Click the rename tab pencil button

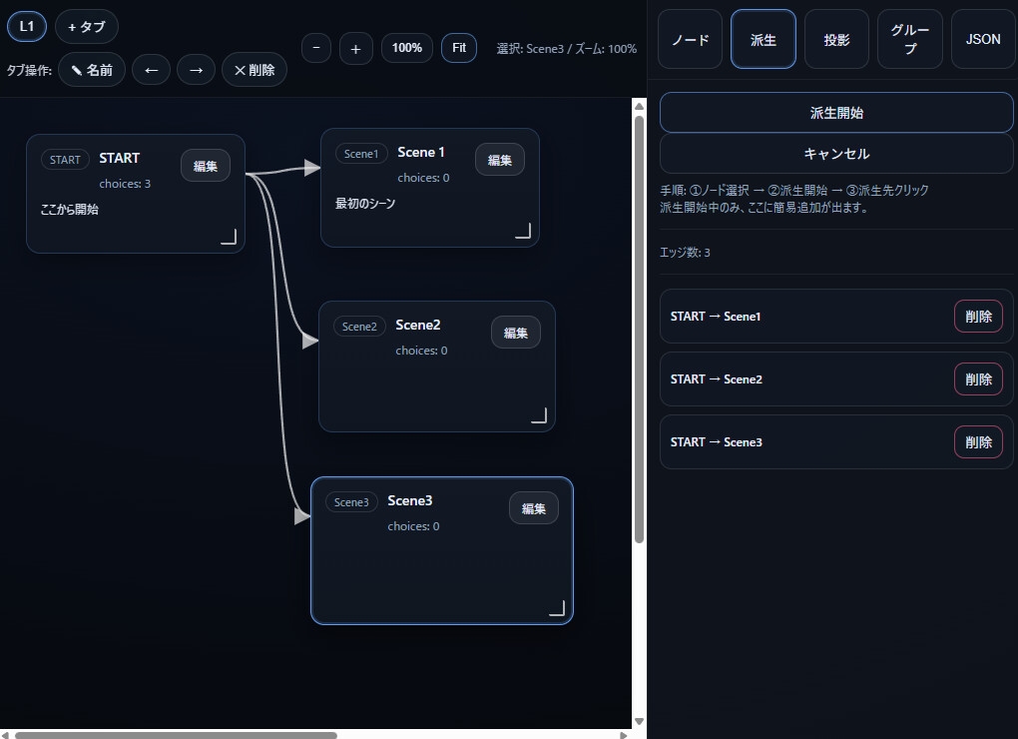(x=92, y=70)
